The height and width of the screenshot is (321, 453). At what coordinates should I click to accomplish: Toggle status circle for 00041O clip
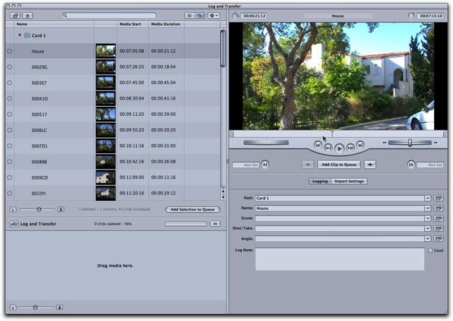pos(10,99)
